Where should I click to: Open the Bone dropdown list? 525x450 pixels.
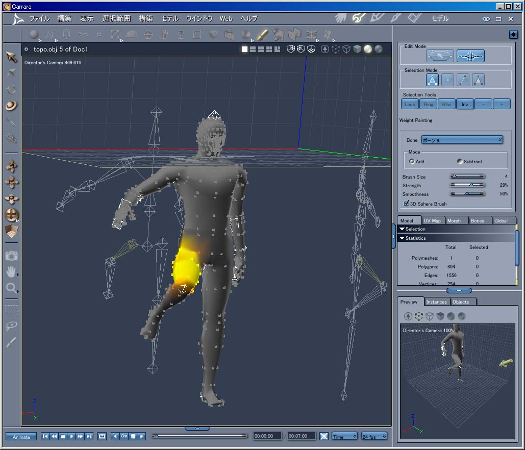(462, 140)
